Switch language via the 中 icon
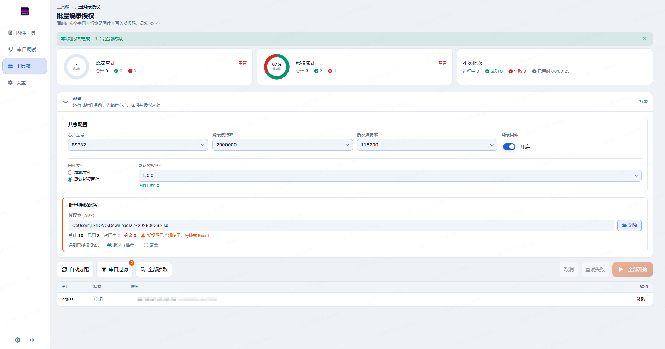Screen dimensions: 665x349 coord(32,340)
